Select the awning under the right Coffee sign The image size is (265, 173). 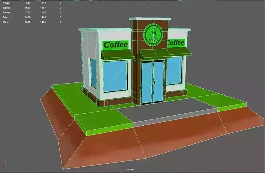[180, 52]
